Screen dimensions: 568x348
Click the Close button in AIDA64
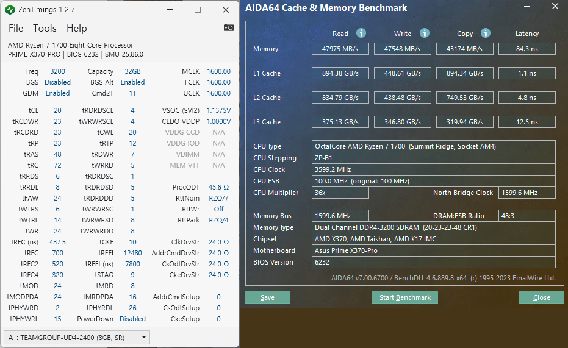point(542,297)
